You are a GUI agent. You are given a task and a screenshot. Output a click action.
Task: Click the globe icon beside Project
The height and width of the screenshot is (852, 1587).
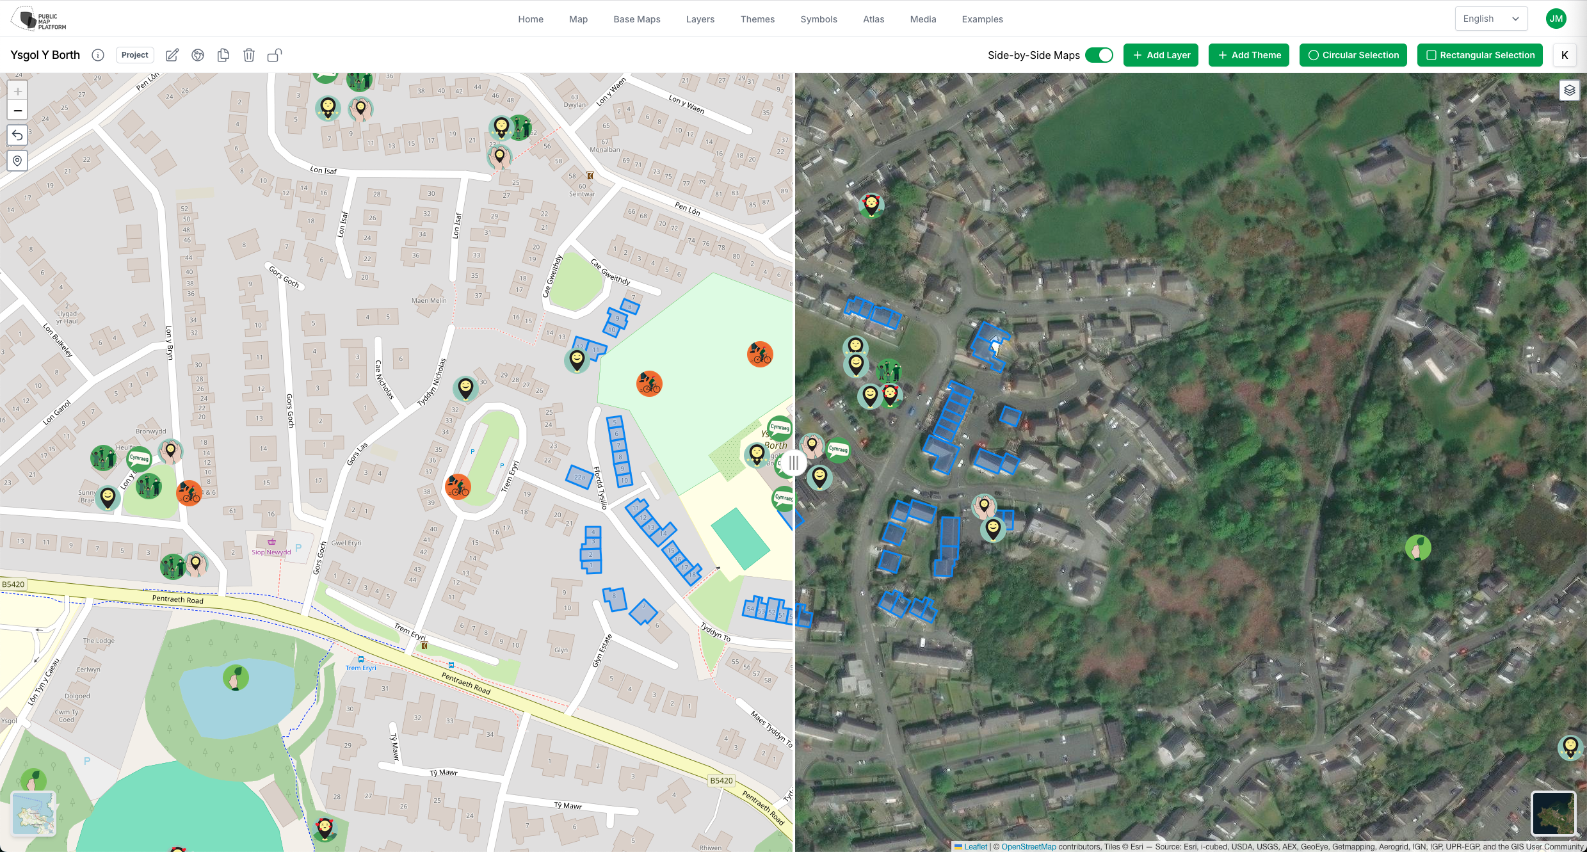coord(198,55)
